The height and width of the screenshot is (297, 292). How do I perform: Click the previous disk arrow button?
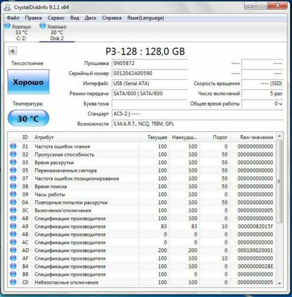pyautogui.click(x=12, y=51)
